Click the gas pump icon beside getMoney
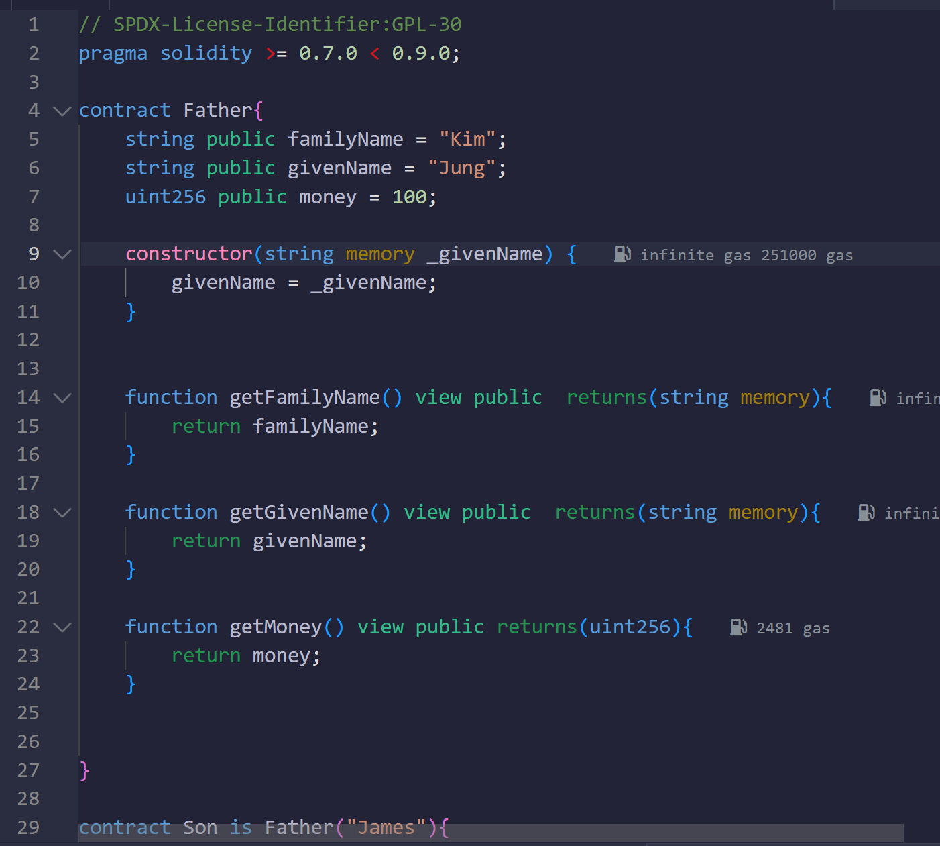This screenshot has height=846, width=940. 739,627
